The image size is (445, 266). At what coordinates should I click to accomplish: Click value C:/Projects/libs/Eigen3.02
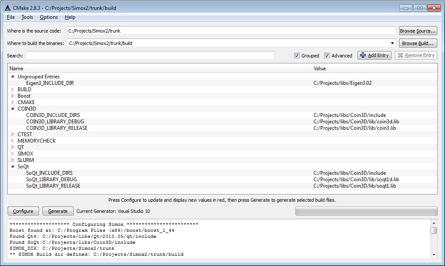(x=343, y=83)
